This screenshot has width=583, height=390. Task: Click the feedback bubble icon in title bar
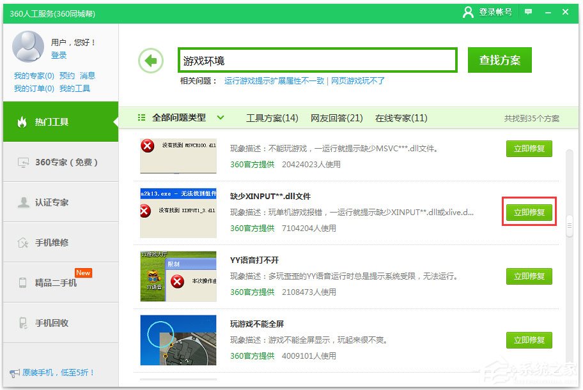tap(527, 11)
